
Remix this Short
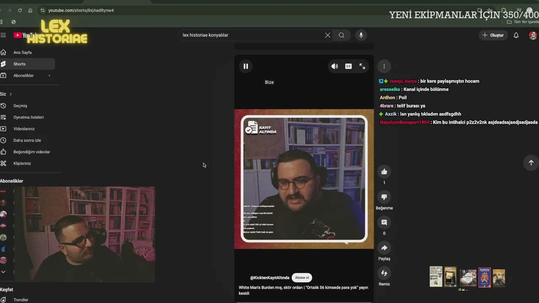(x=384, y=273)
